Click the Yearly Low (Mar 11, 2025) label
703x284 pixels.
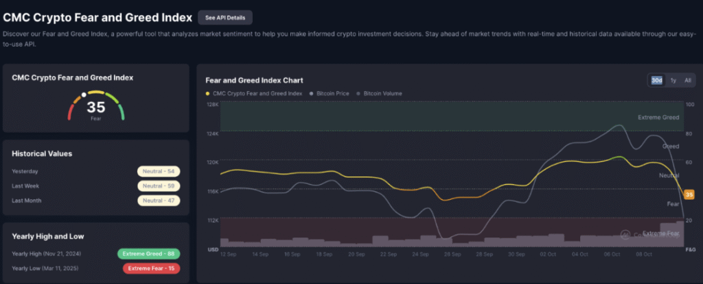(46, 269)
